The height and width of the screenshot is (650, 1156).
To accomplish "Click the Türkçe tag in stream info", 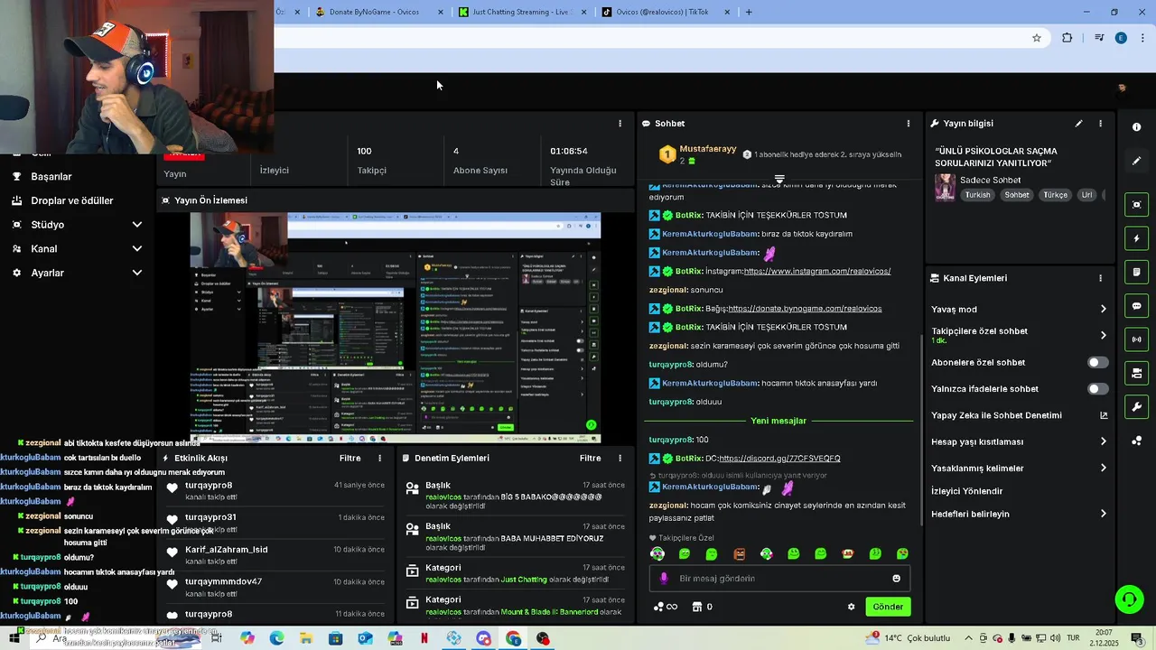I will click(1056, 195).
